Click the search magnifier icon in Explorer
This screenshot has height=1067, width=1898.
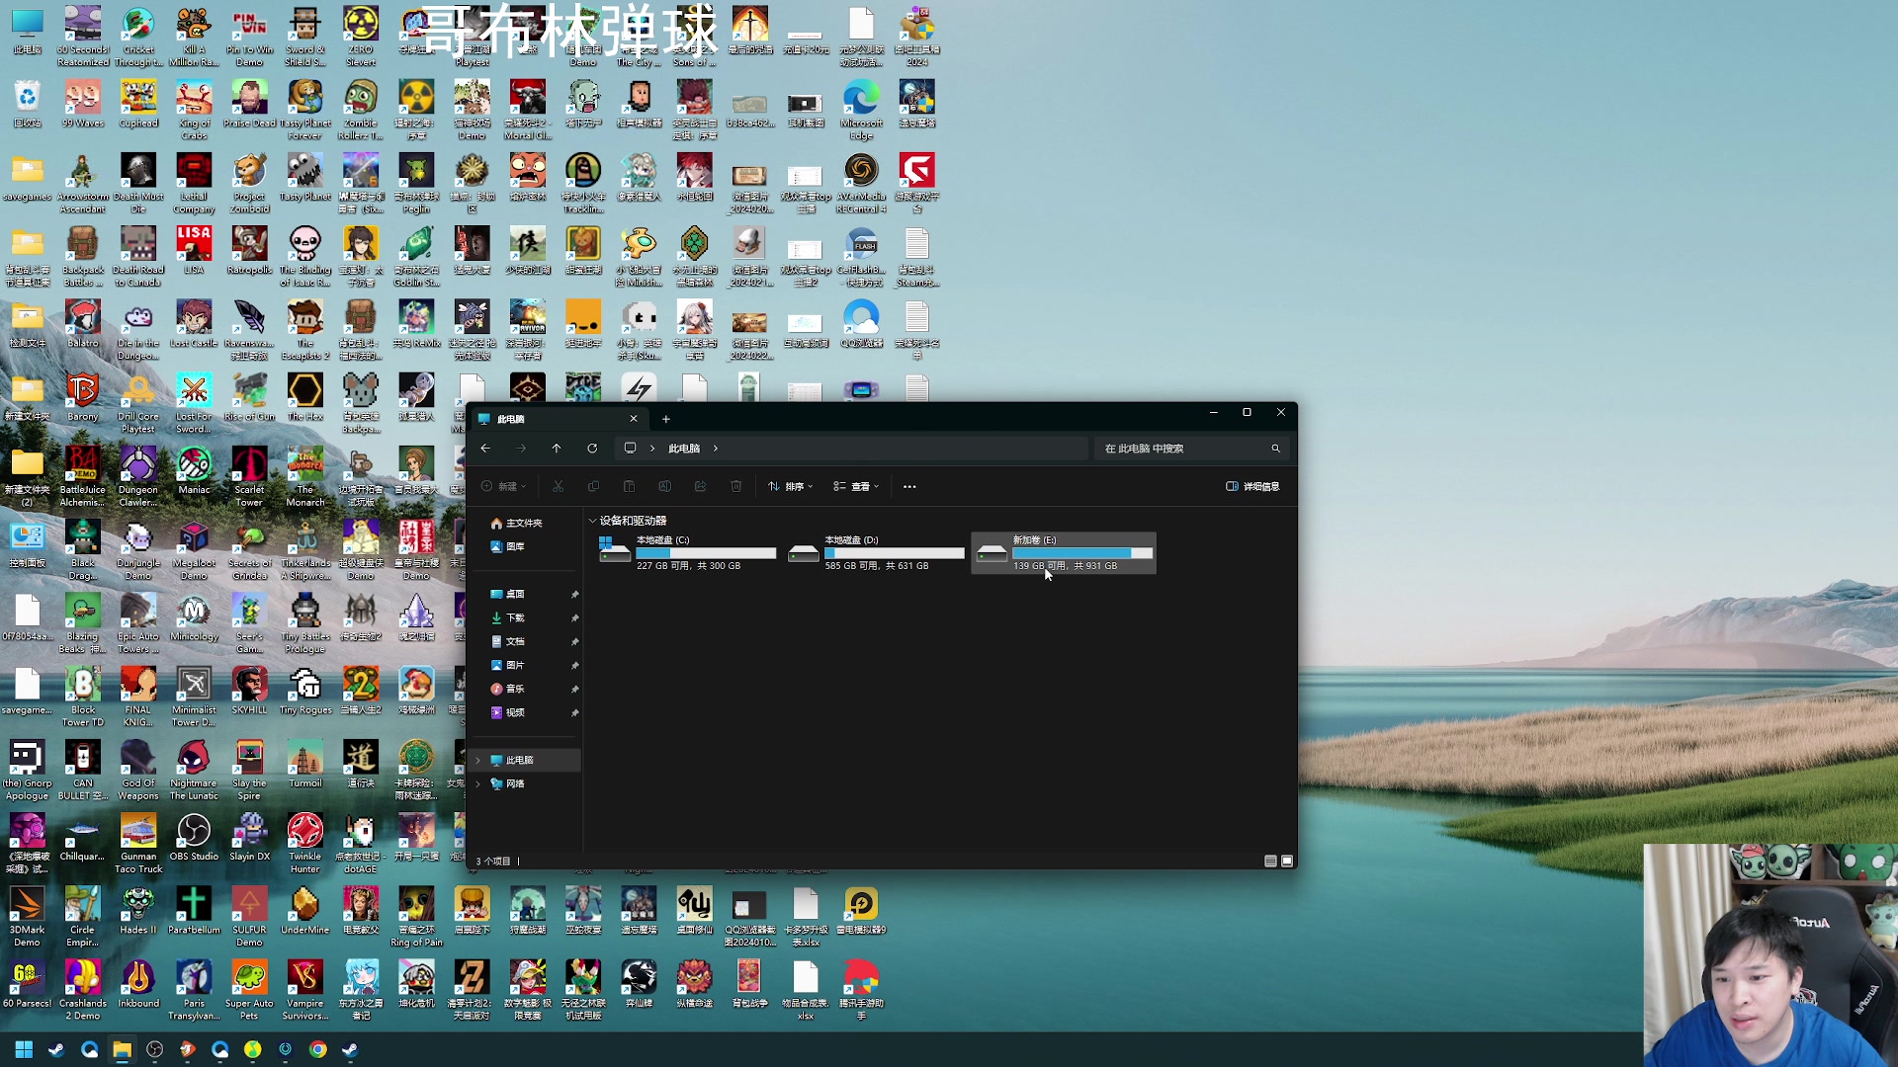point(1275,449)
